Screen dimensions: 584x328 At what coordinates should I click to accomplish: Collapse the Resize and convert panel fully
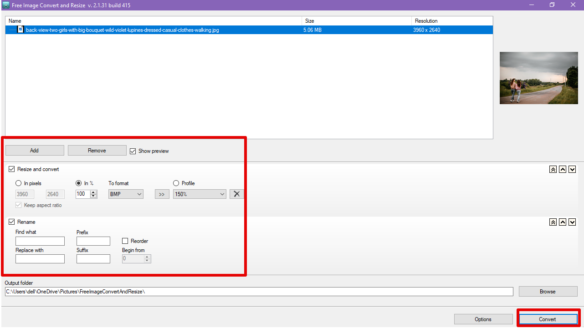553,169
